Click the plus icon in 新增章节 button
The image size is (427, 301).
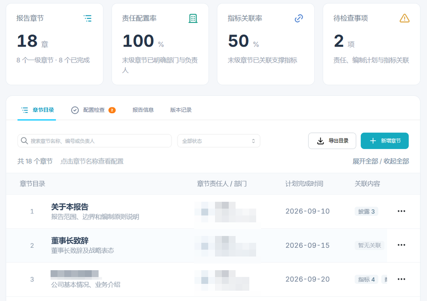pos(373,141)
